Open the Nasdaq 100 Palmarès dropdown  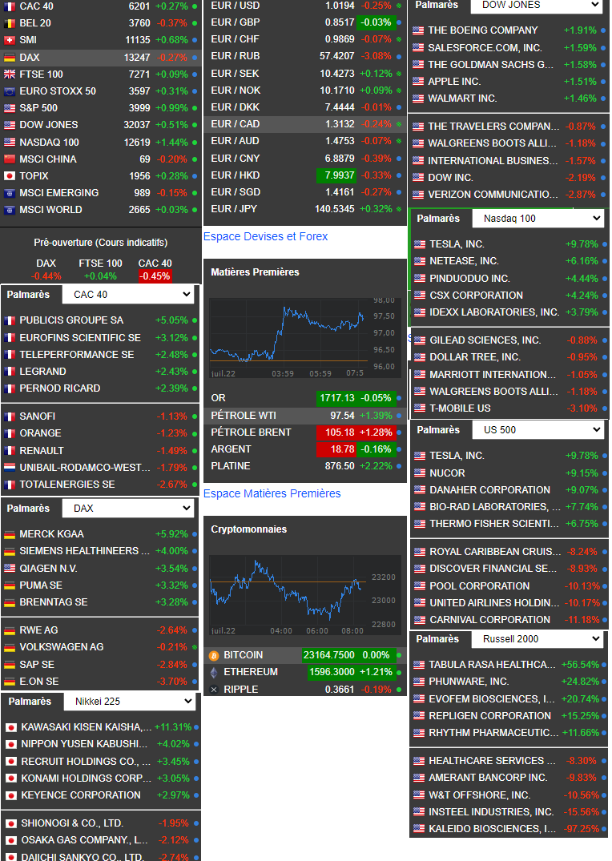point(538,219)
